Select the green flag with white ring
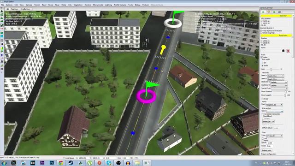Screen dimensions: 295x166 pyautogui.click(x=173, y=19)
